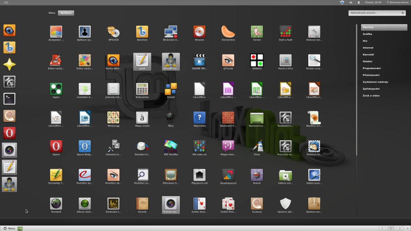Launch the GtkBalls game
Screen dimensions: 411x231
point(256,62)
